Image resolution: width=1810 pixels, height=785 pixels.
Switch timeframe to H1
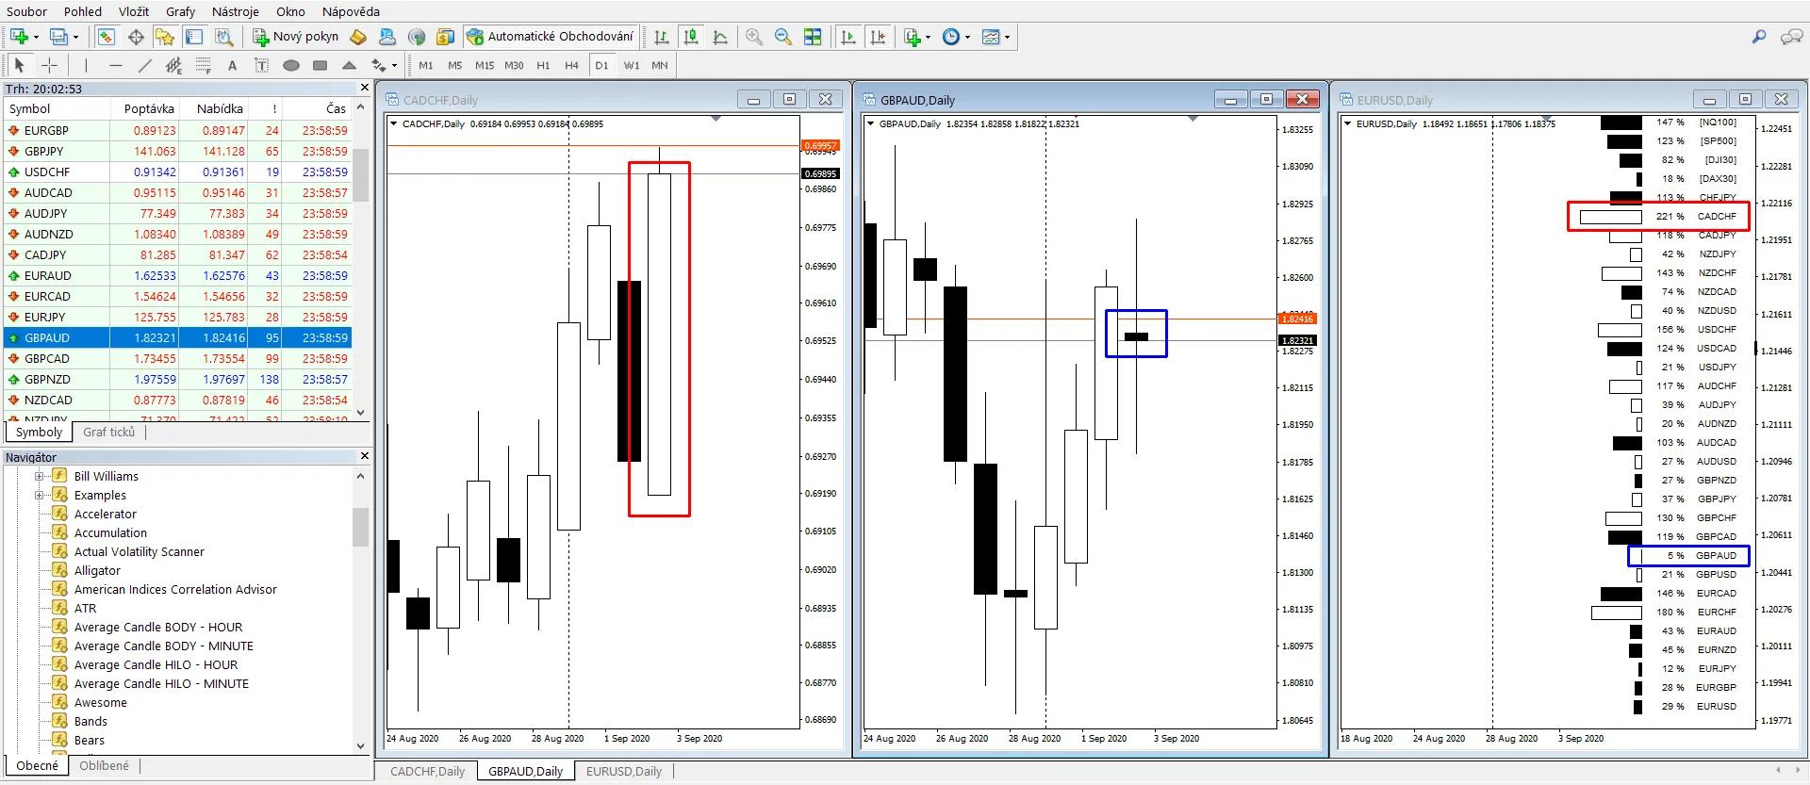click(543, 65)
